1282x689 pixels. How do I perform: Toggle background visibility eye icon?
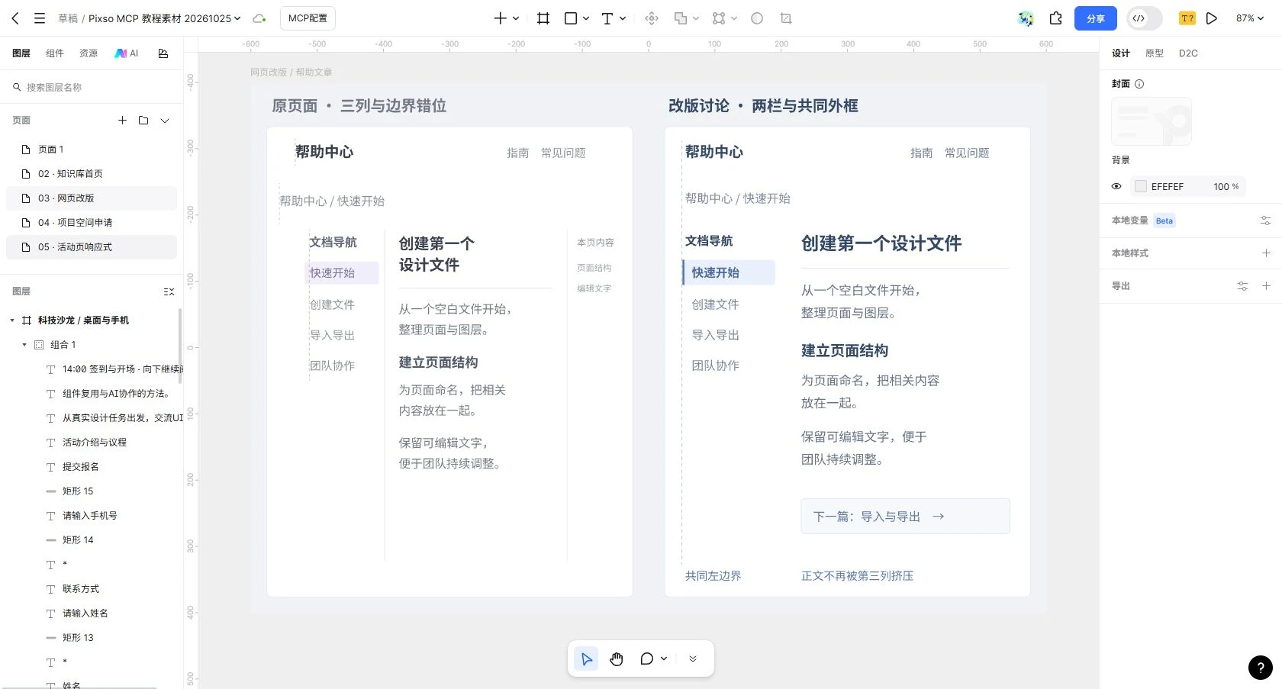pyautogui.click(x=1116, y=186)
